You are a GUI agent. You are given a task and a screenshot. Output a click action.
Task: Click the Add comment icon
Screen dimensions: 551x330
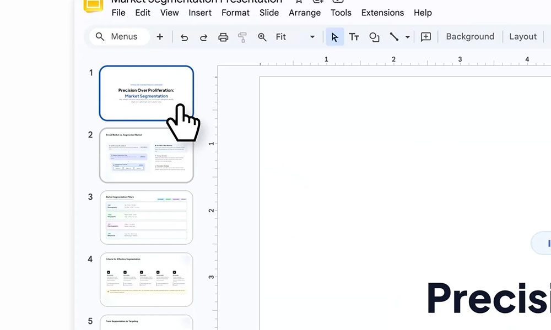pyautogui.click(x=425, y=37)
